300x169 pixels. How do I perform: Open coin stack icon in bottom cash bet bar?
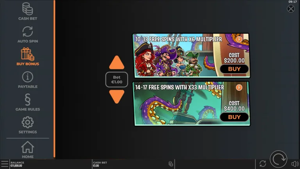[171, 164]
